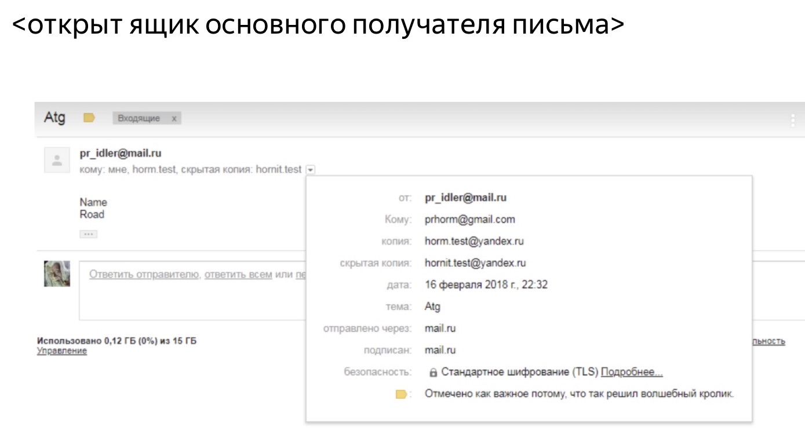The height and width of the screenshot is (445, 805).
Task: Click the yellow importance marker beside Atg subject
Action: pyautogui.click(x=89, y=118)
